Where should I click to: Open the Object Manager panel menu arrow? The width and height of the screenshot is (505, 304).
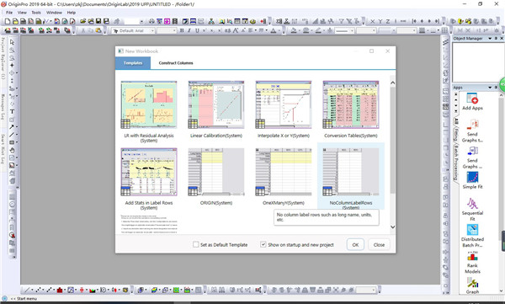[490, 39]
